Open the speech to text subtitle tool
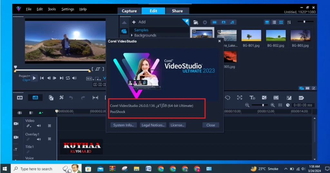The image size is (330, 173). [289, 98]
